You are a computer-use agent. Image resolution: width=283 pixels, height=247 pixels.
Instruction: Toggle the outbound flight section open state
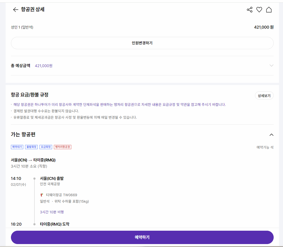(272, 135)
